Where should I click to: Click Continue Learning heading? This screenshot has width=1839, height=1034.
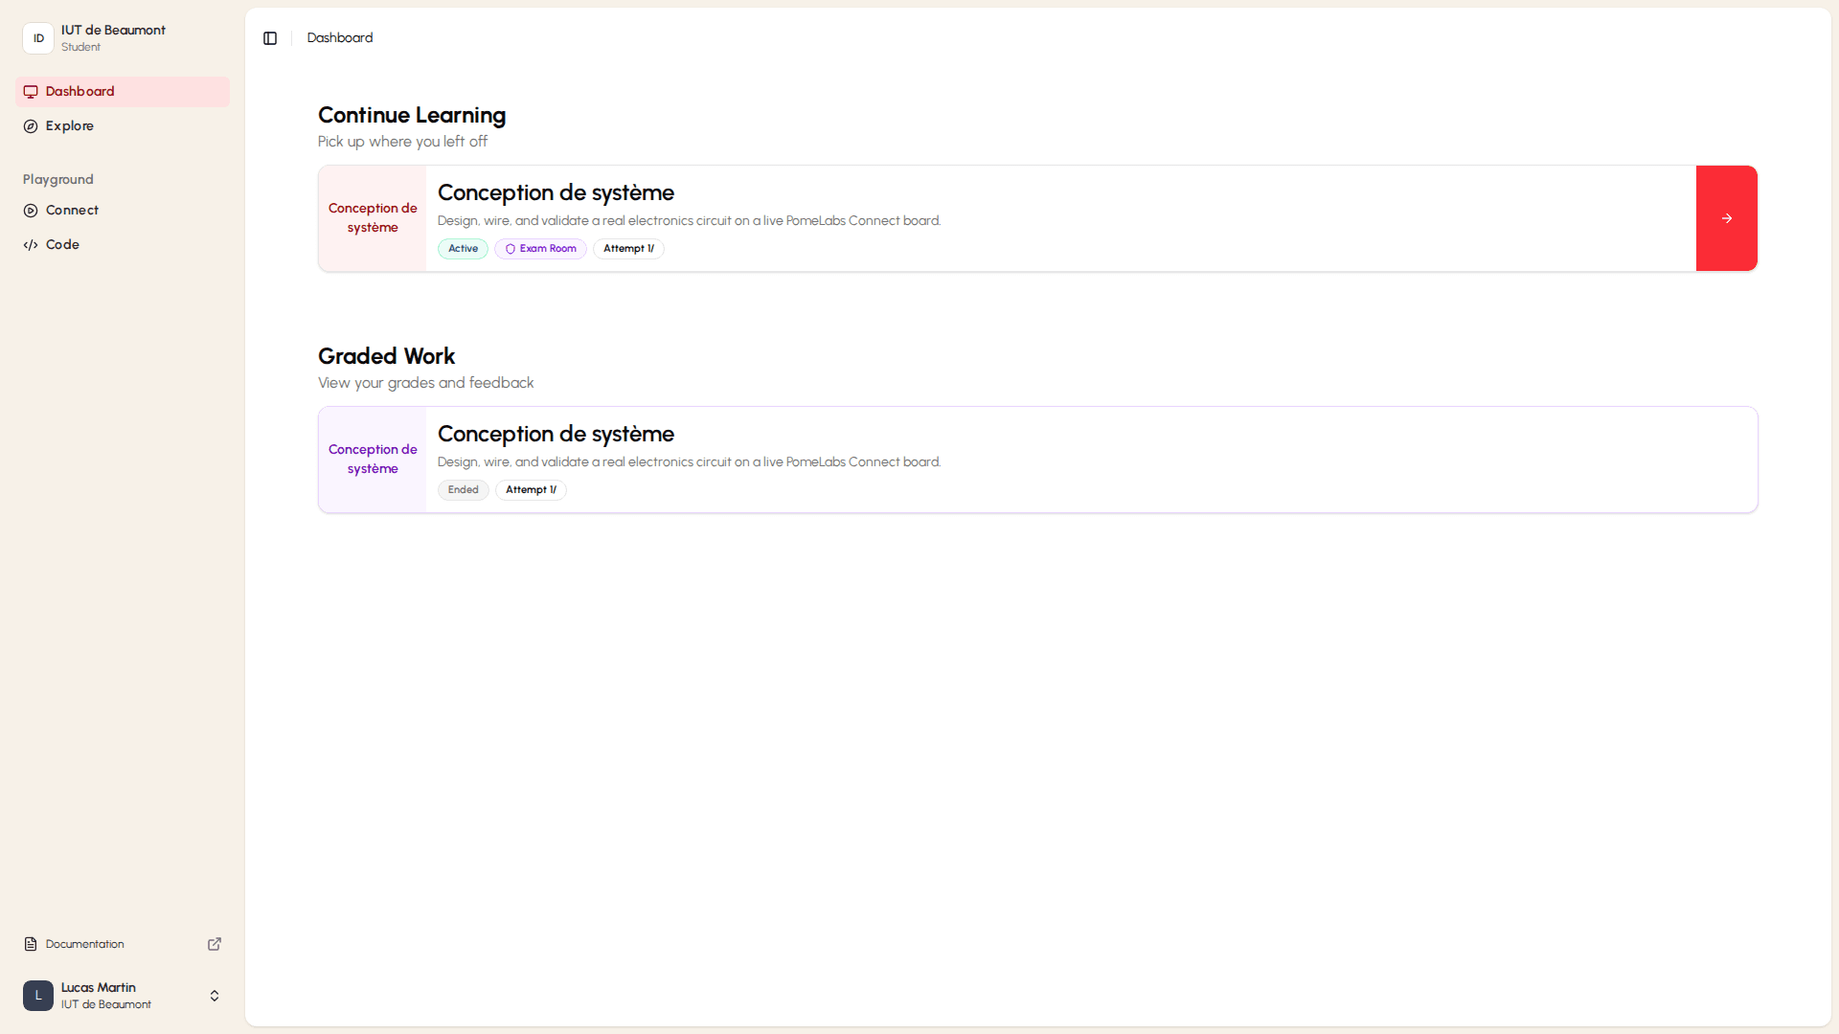(412, 115)
